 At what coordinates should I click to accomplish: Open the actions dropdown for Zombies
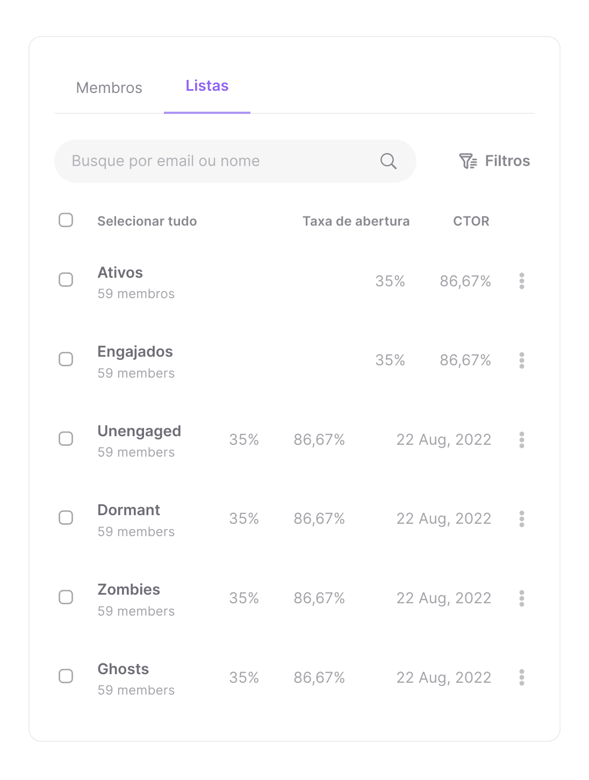click(x=521, y=598)
